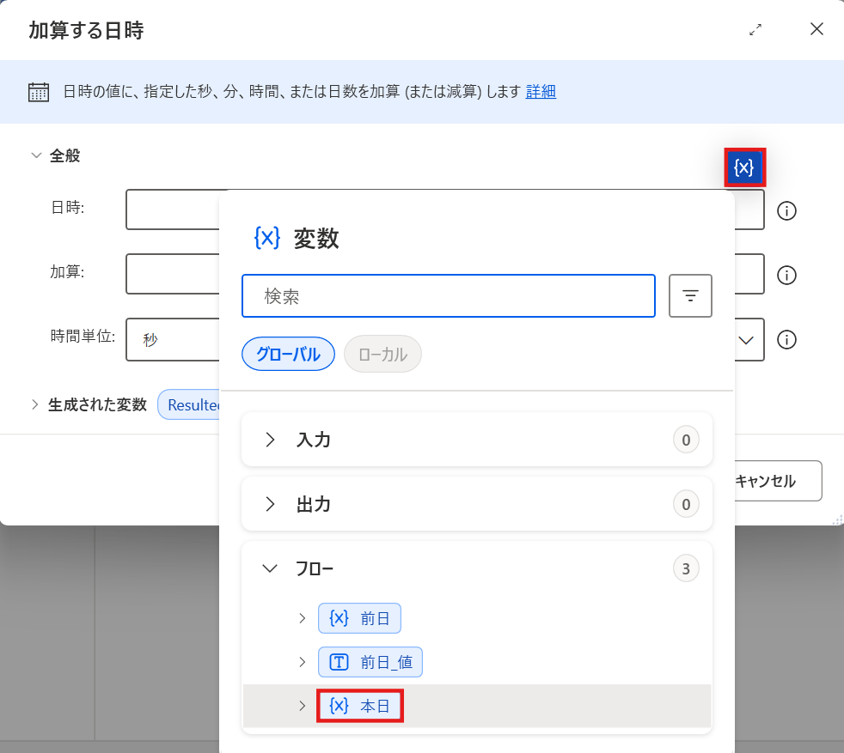Expand properties of variable 前日_値

point(303,662)
